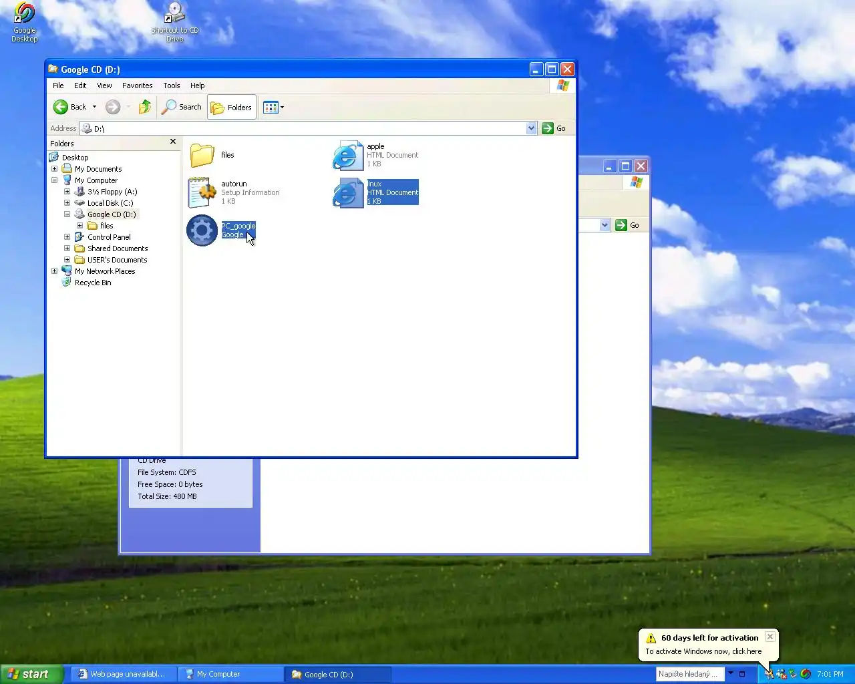Click the D:\ address field

(x=310, y=128)
